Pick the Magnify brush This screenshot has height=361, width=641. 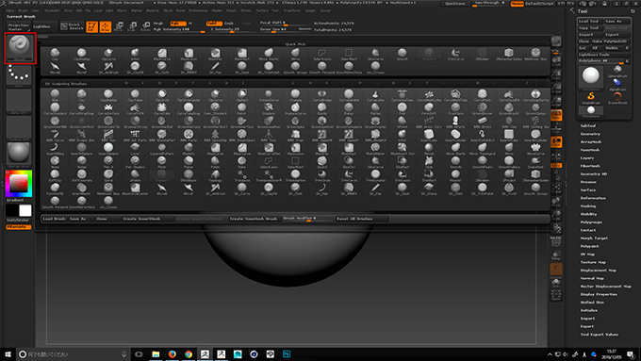click(x=189, y=149)
